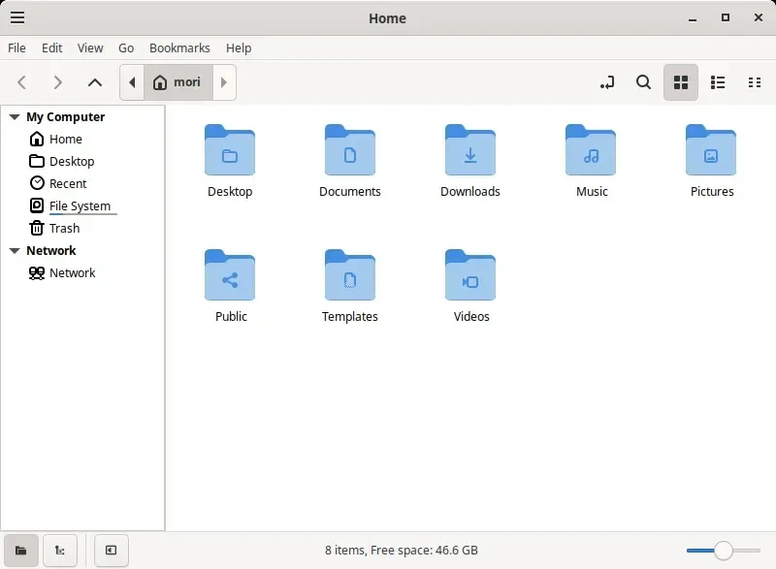Screen dimensions: 776x569
Task: Open the Bookmarks menu
Action: 179,47
